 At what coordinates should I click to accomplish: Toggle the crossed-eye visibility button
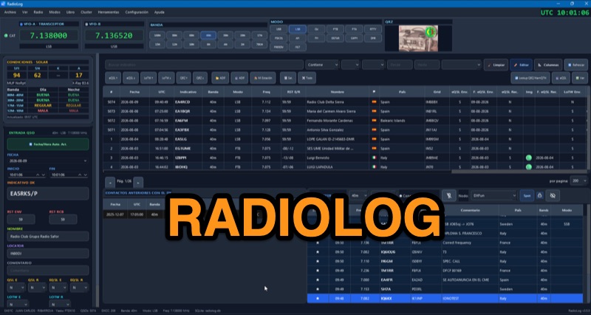click(x=553, y=195)
